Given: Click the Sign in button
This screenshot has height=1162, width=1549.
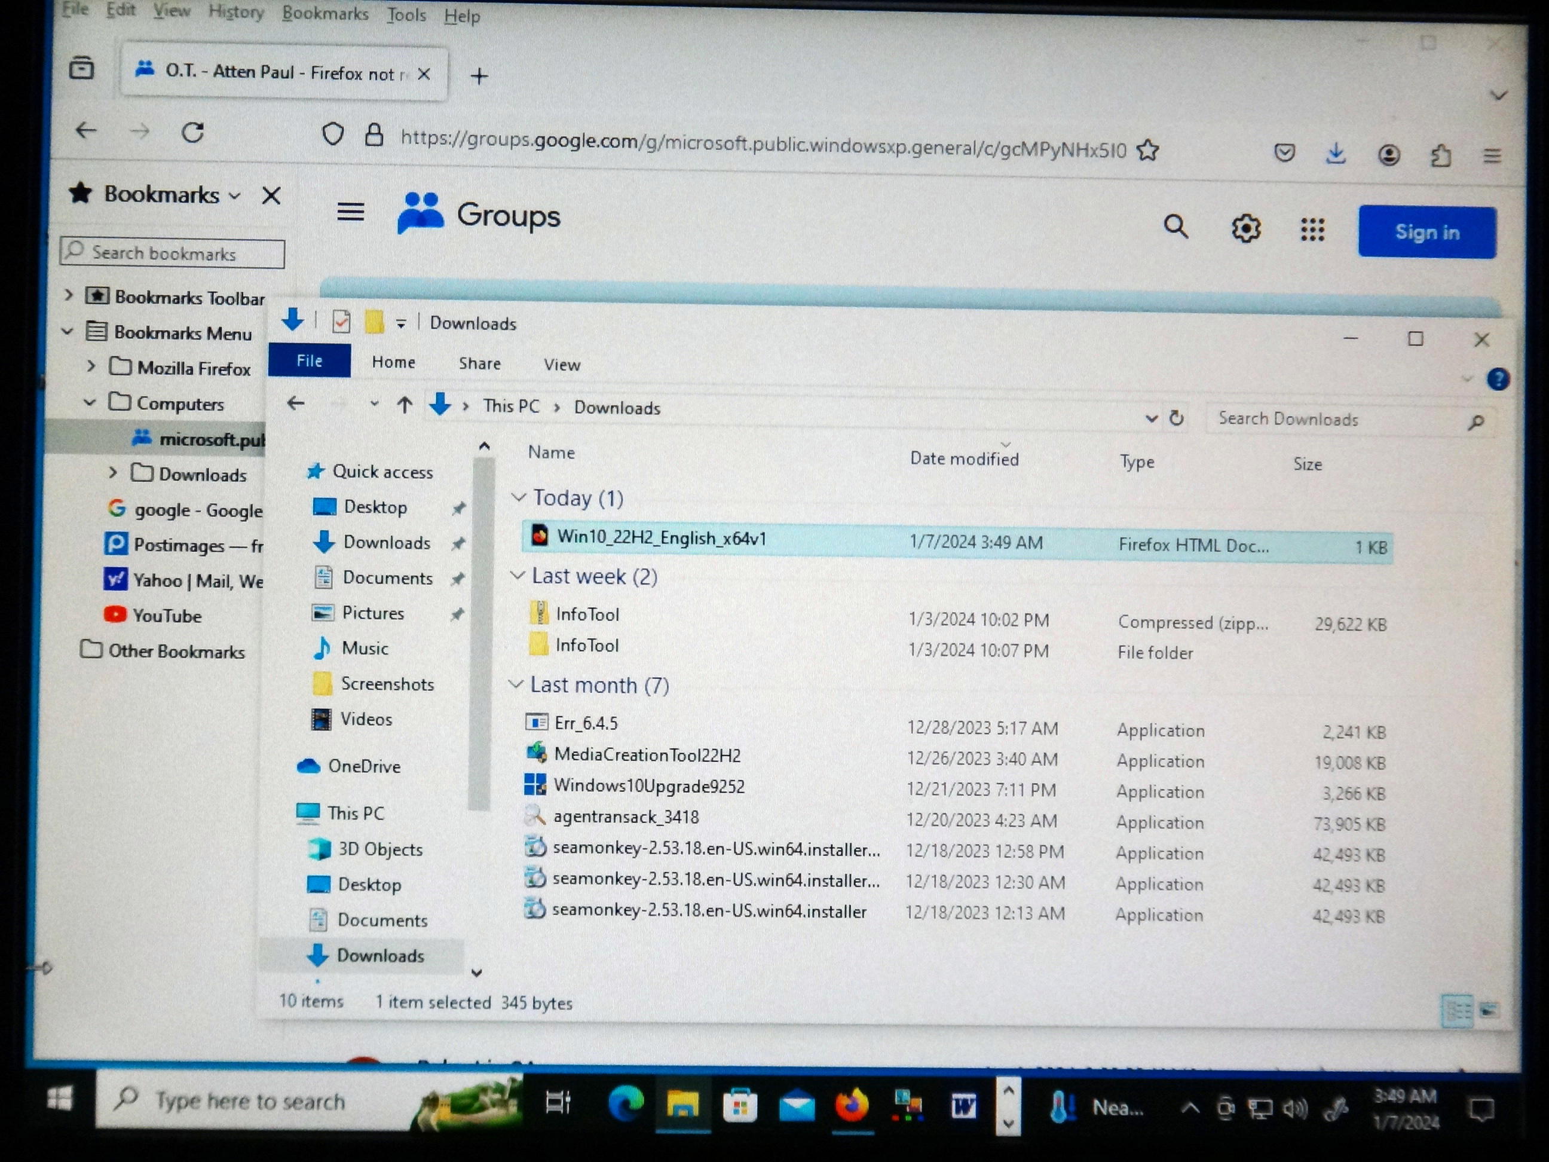Looking at the screenshot, I should click(x=1426, y=233).
